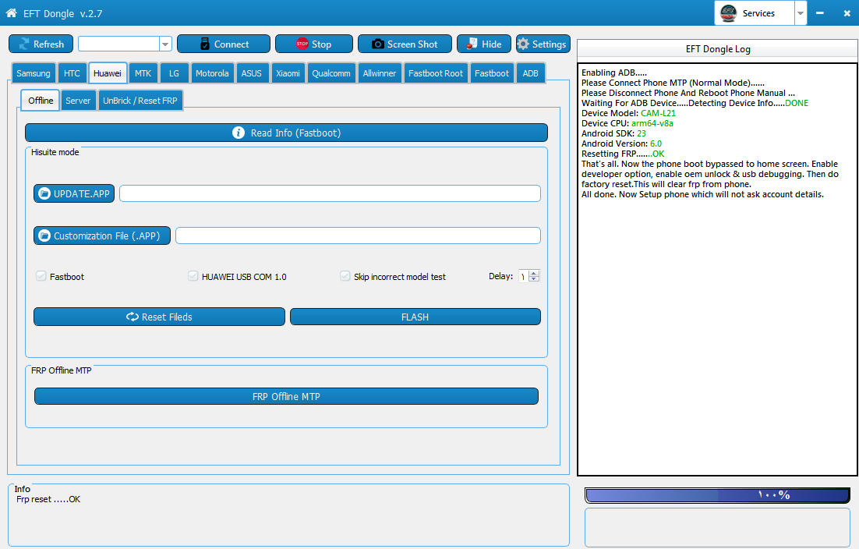This screenshot has width=859, height=549.
Task: Click the 'Frp reset .....OK' info text
Action: click(x=48, y=499)
